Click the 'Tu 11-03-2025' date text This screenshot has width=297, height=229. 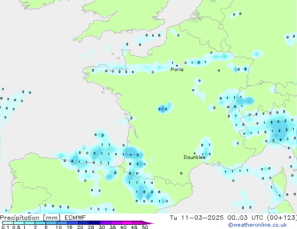pyautogui.click(x=197, y=218)
